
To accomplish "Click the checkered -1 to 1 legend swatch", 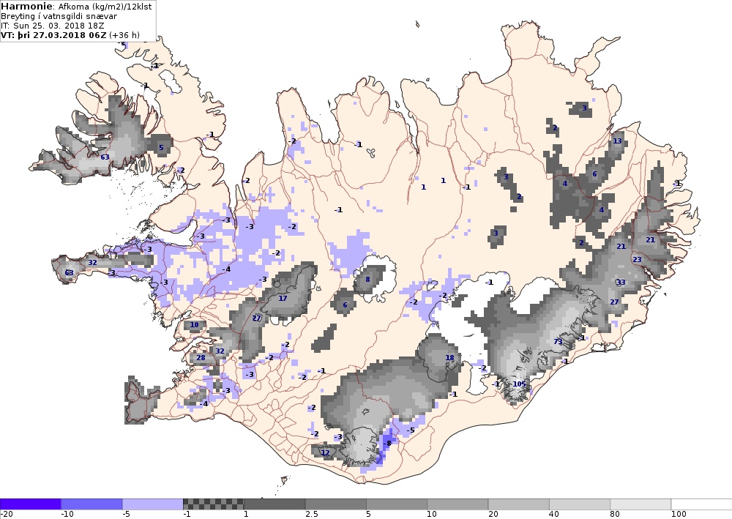I will (x=213, y=504).
